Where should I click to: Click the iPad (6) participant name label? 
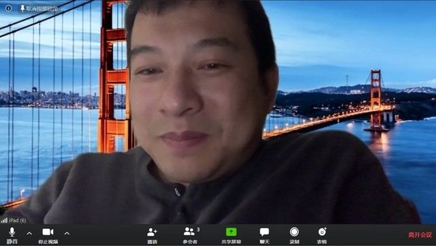[18, 220]
